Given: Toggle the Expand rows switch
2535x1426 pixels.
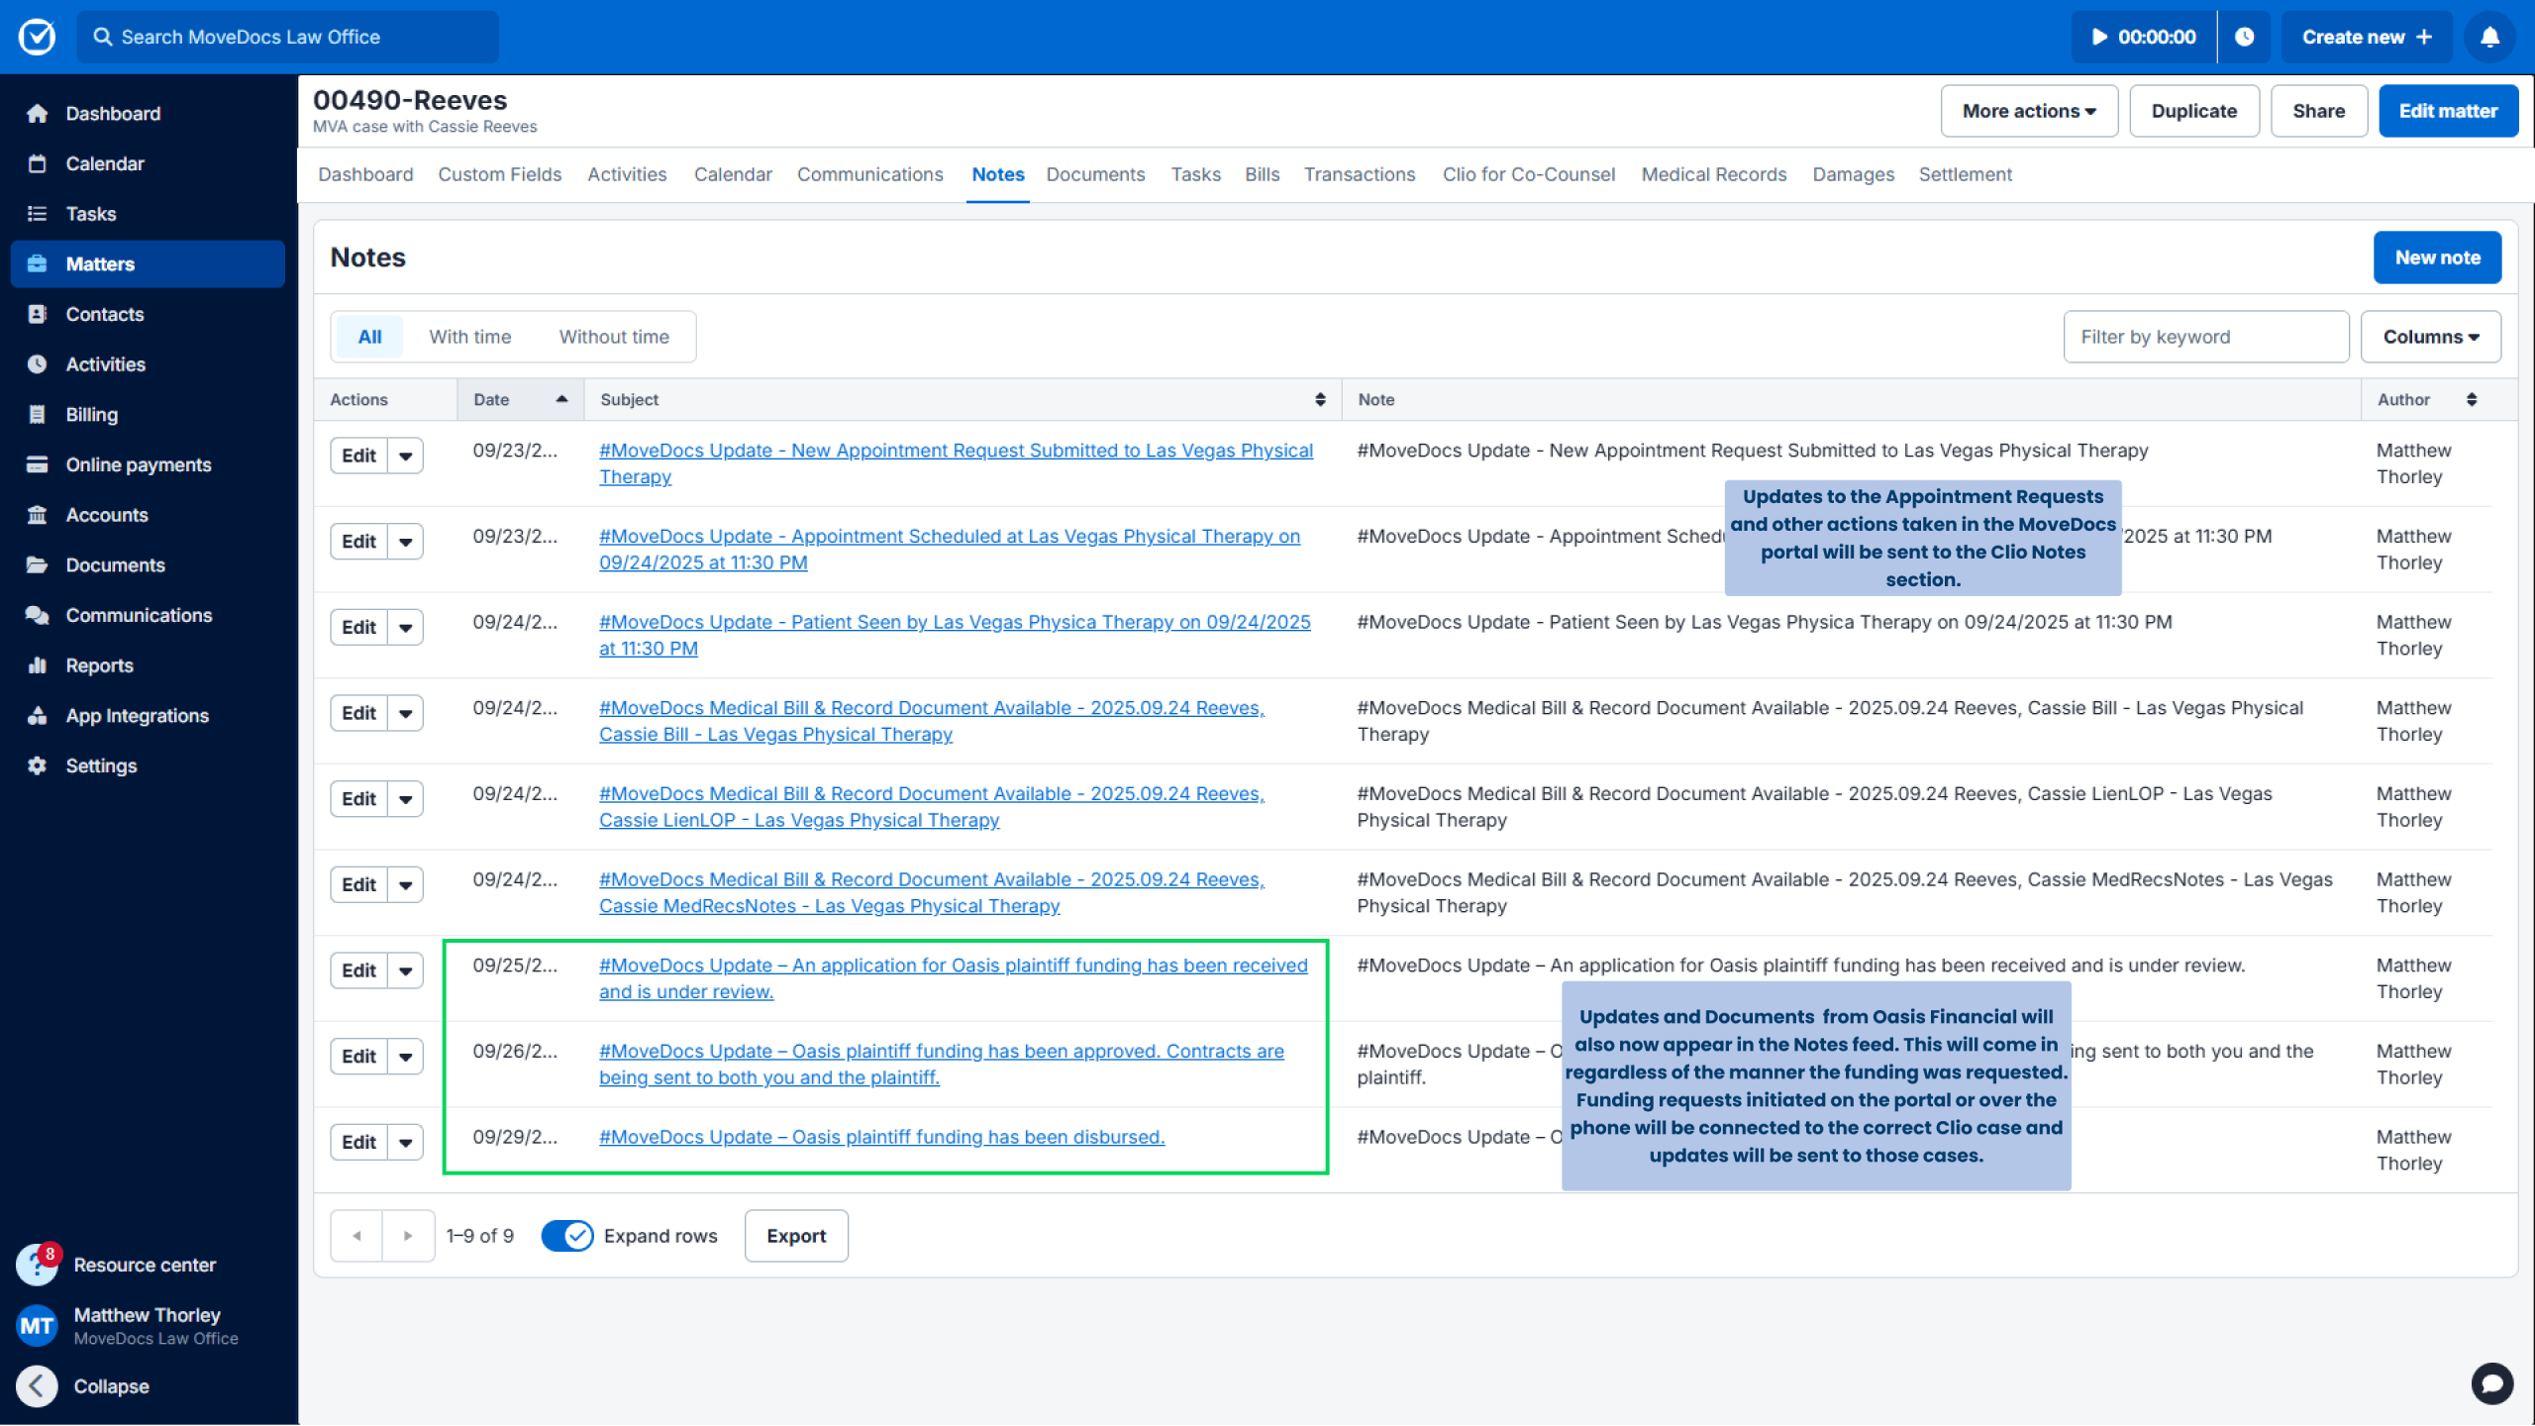Looking at the screenshot, I should pos(567,1236).
